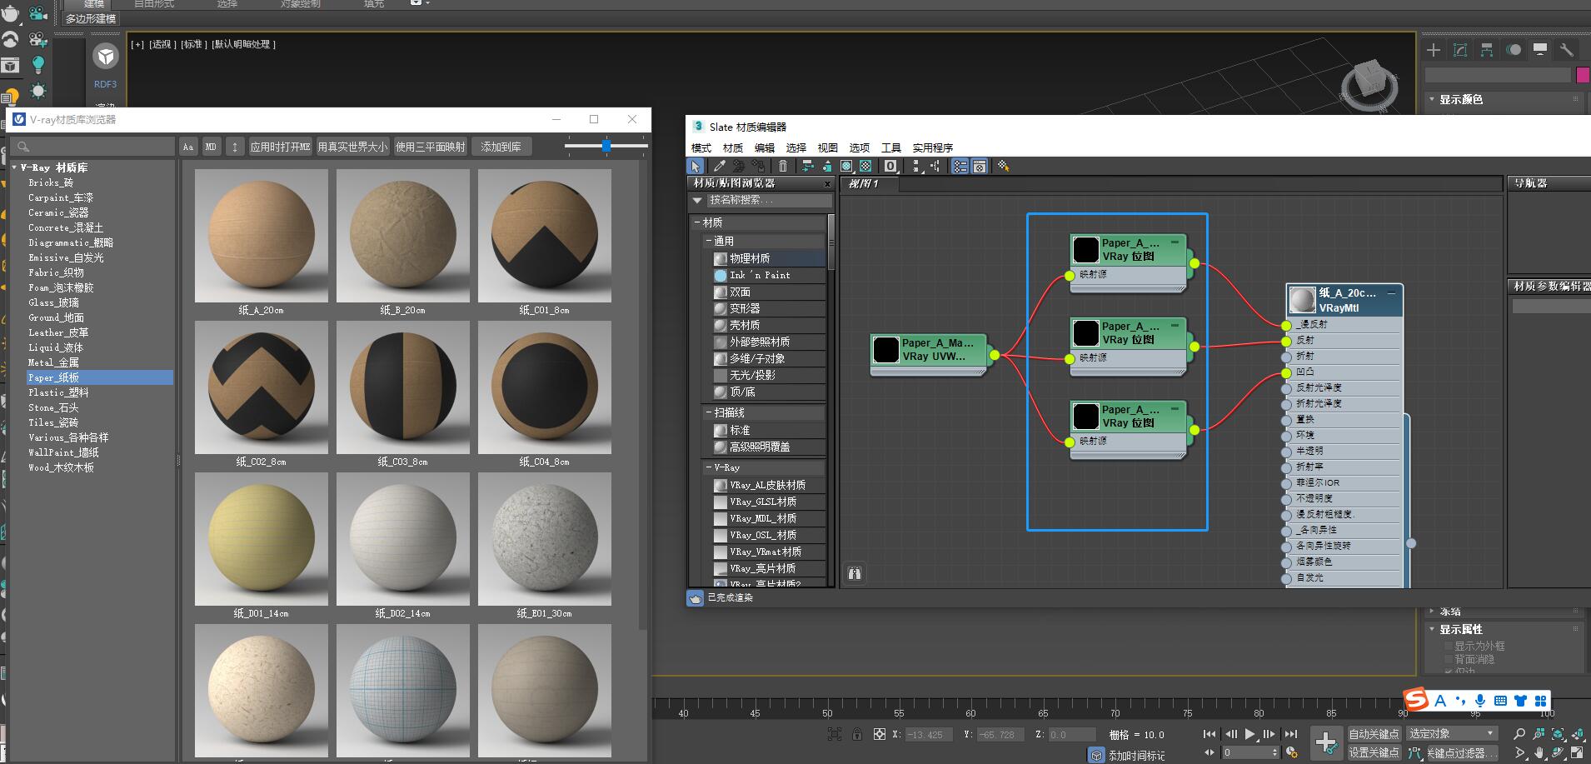Toggle the material/map browser panel icon
1591x764 pixels.
(x=960, y=166)
